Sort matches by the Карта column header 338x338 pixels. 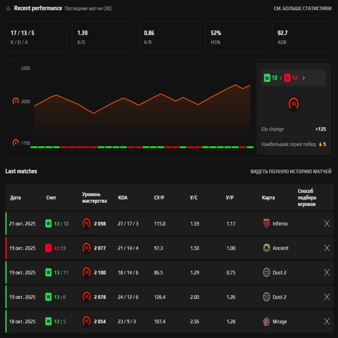[267, 197]
